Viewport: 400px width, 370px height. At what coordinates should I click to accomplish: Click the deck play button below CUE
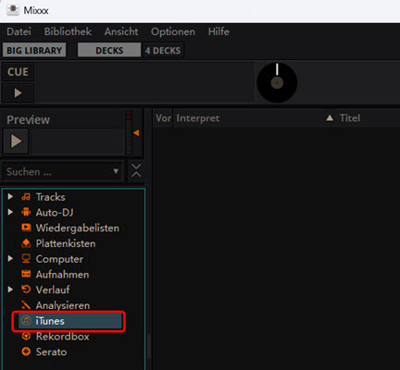click(x=18, y=92)
